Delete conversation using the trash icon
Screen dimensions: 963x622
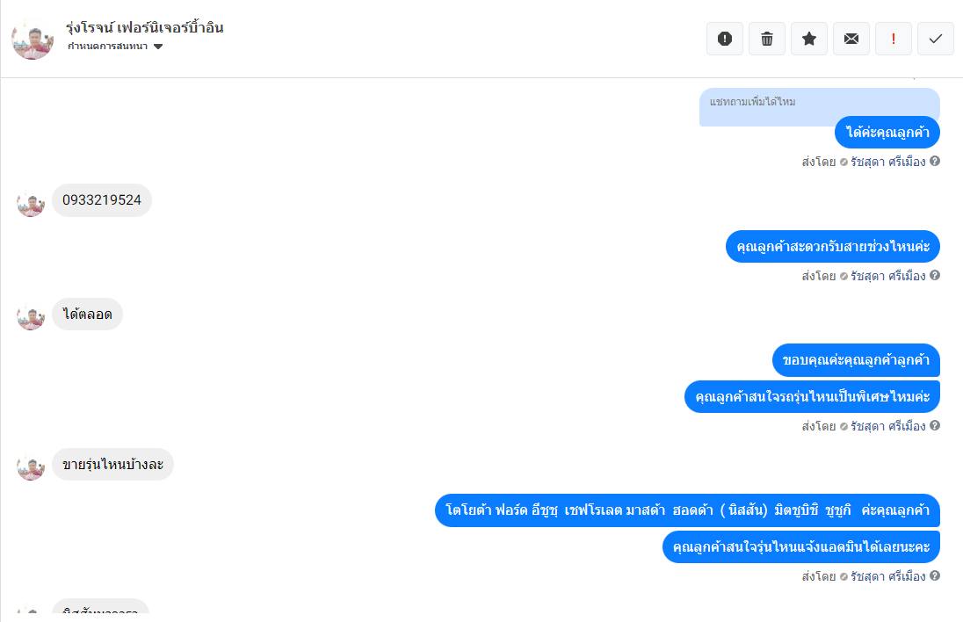tap(767, 39)
